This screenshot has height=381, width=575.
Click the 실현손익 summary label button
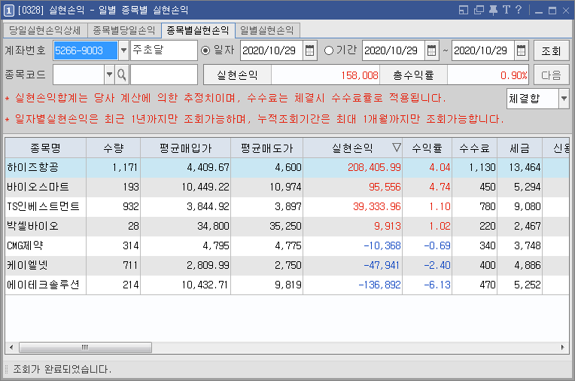pos(237,75)
